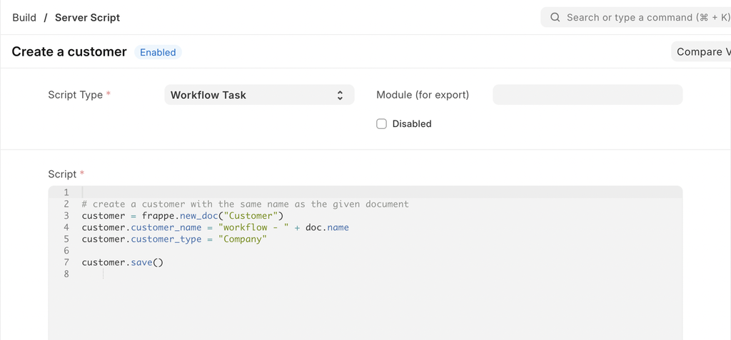Click the customer_type "Company" line

(x=174, y=239)
